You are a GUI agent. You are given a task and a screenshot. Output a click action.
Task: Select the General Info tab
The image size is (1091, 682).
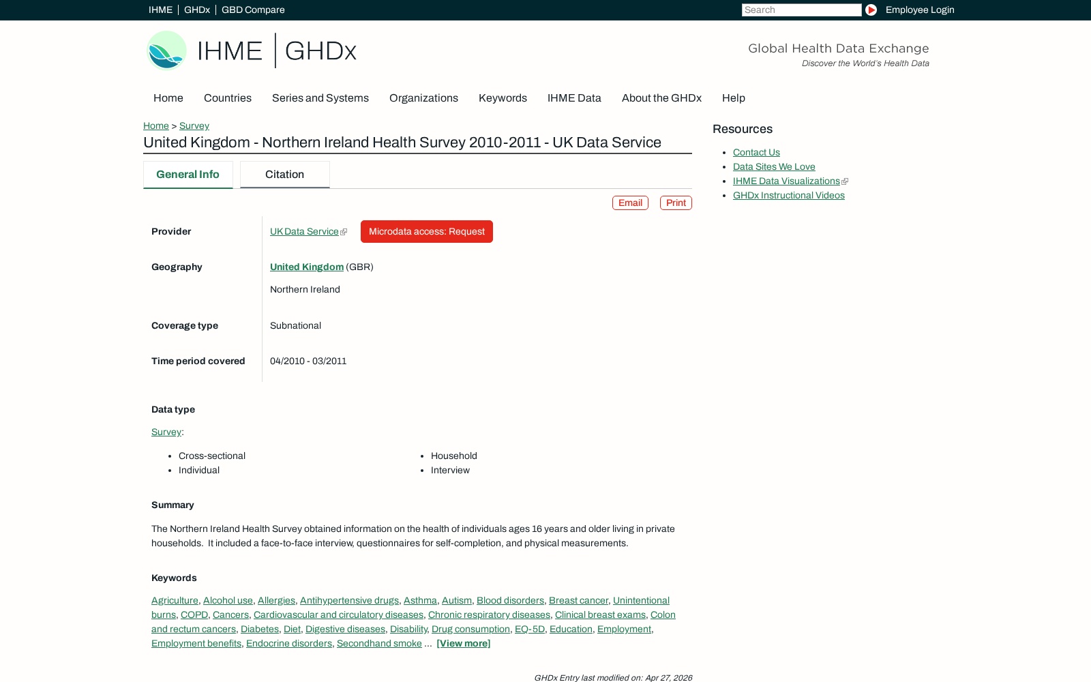point(188,175)
